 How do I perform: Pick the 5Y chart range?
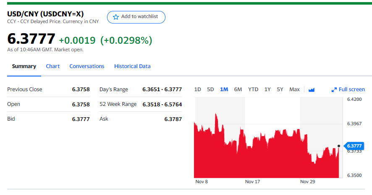point(280,90)
